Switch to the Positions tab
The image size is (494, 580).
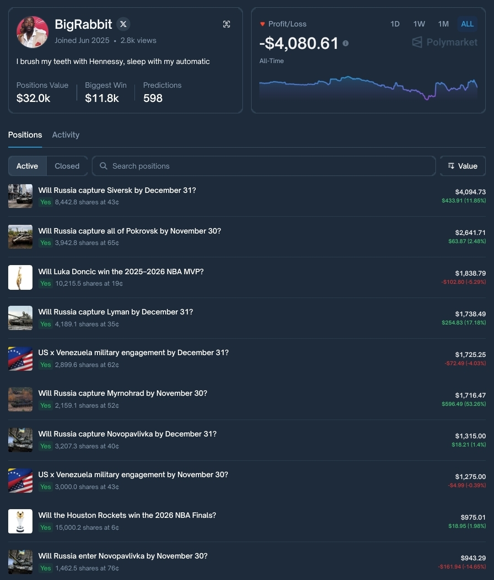pyautogui.click(x=25, y=135)
